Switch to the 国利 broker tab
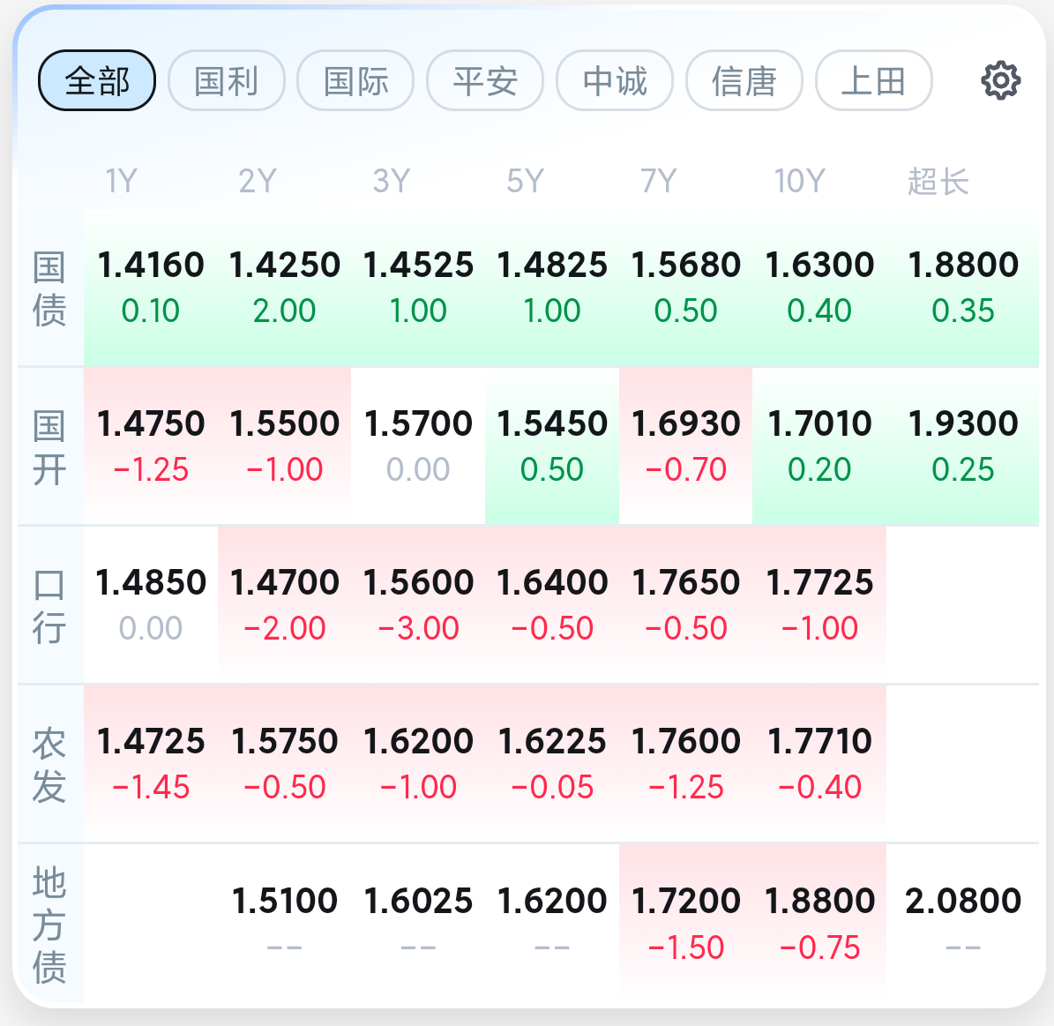Image resolution: width=1054 pixels, height=1026 pixels. coord(227,80)
